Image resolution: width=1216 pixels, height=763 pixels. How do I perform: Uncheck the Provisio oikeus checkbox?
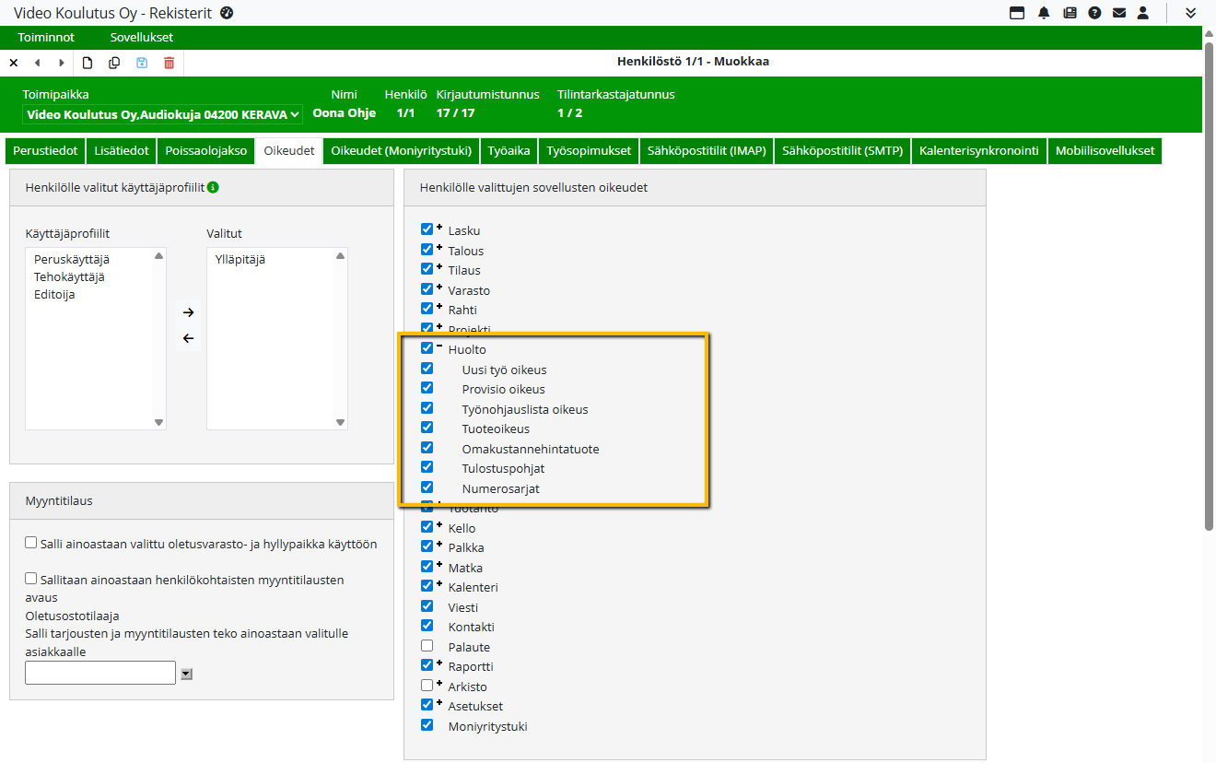tap(427, 388)
